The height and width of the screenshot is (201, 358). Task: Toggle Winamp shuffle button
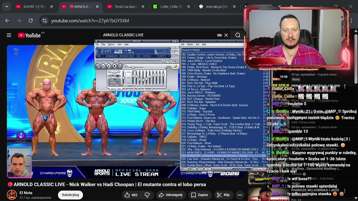coord(174,56)
